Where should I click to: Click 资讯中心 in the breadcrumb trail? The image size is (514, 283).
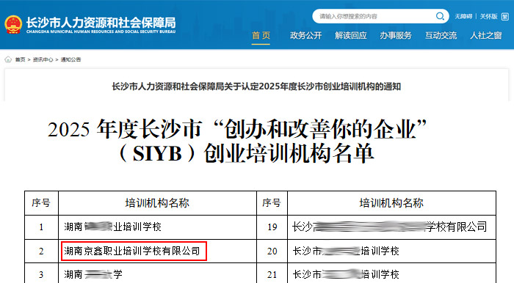[43, 59]
